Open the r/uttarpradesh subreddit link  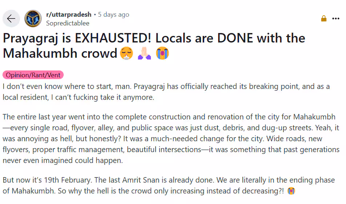69,15
